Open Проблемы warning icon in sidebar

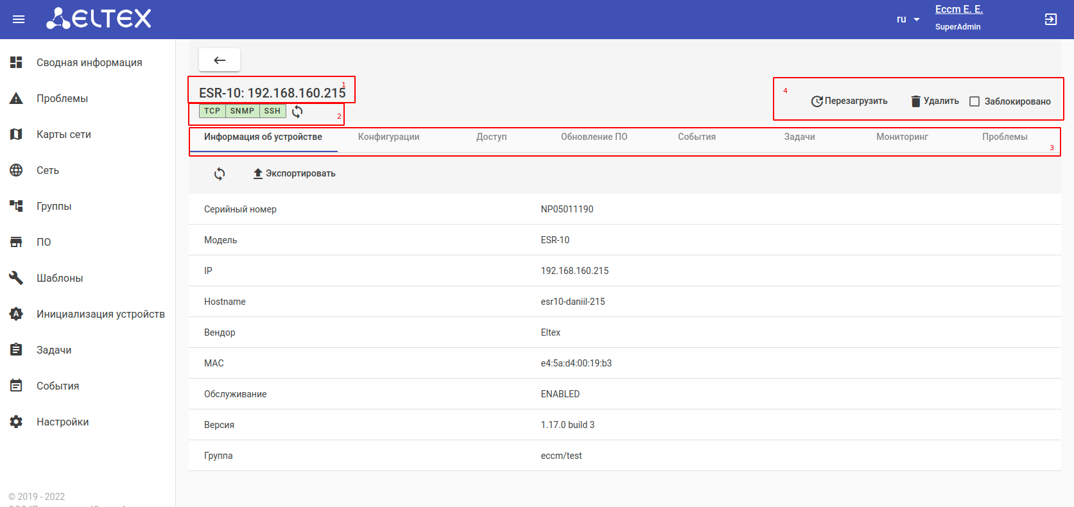(16, 98)
